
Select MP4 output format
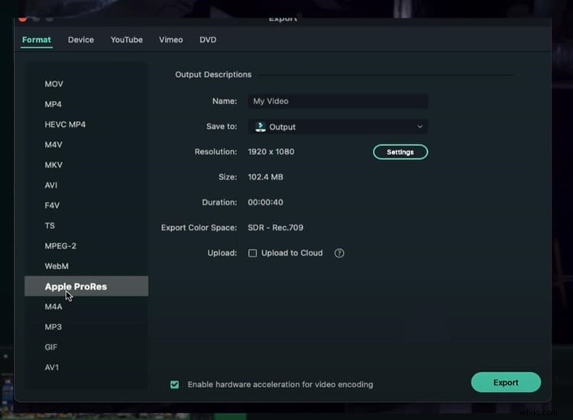click(53, 104)
